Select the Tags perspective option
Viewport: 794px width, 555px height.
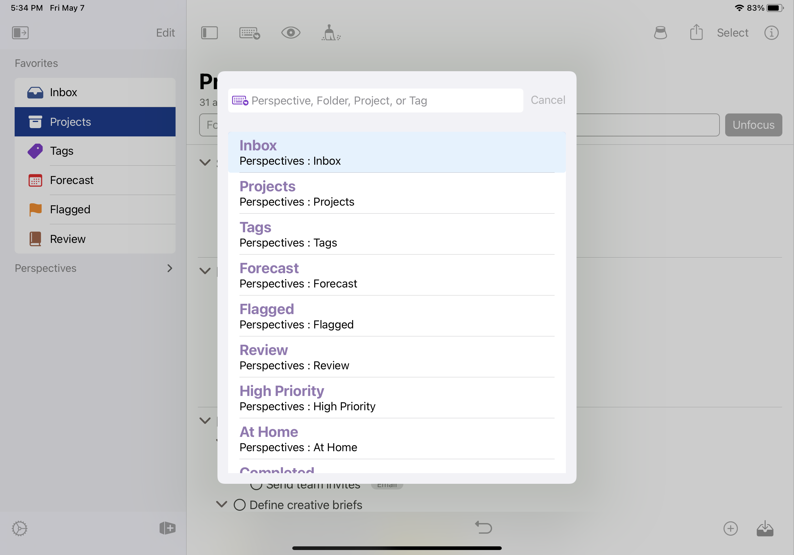(396, 234)
